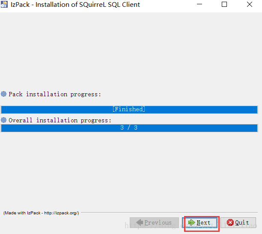Go back using the Previous button
This screenshot has width=262, height=234.
coord(154,222)
